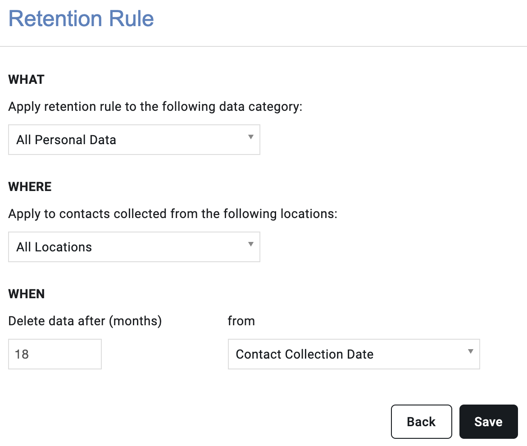Open the All Personal Data category dropdown
The image size is (527, 446).
click(134, 140)
